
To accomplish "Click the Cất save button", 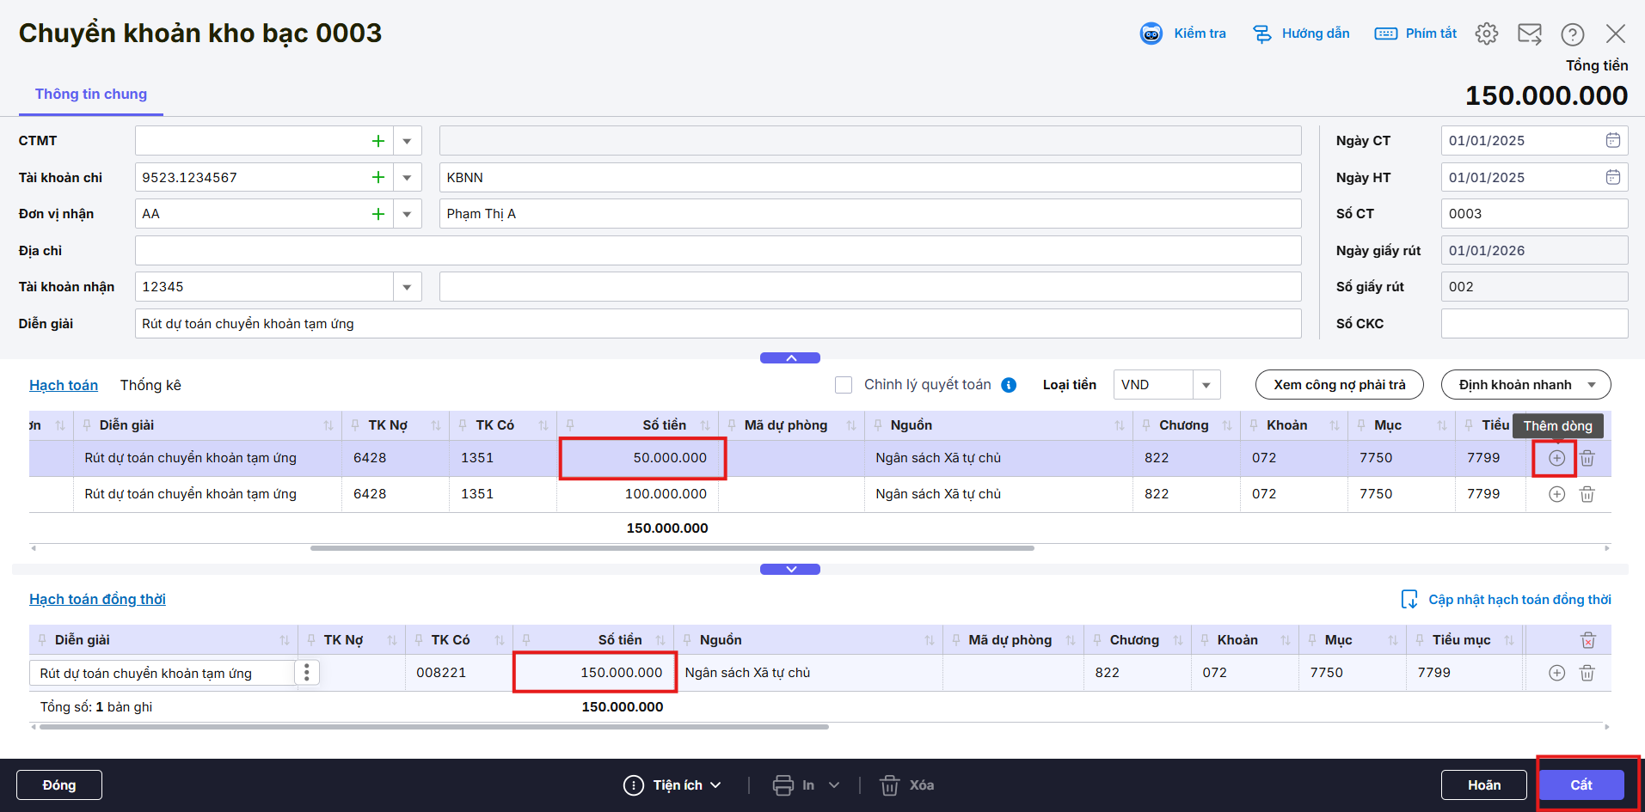I will click(1581, 785).
